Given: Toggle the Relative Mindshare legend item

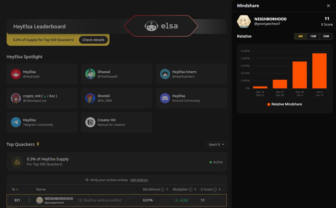Looking at the screenshot, I should click(x=284, y=104).
